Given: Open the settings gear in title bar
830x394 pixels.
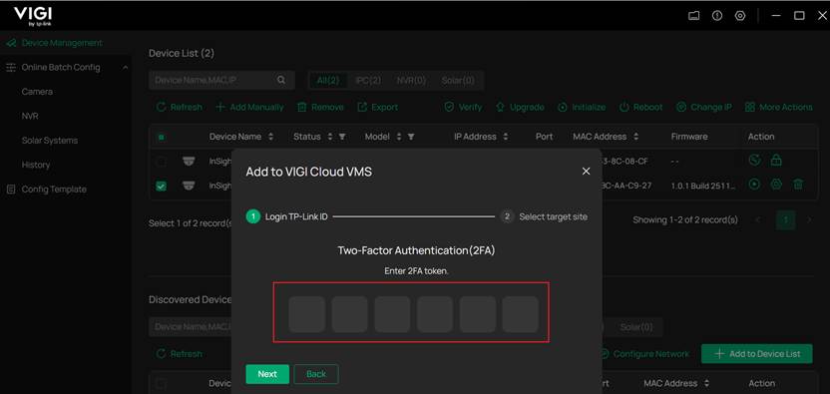Looking at the screenshot, I should point(740,16).
